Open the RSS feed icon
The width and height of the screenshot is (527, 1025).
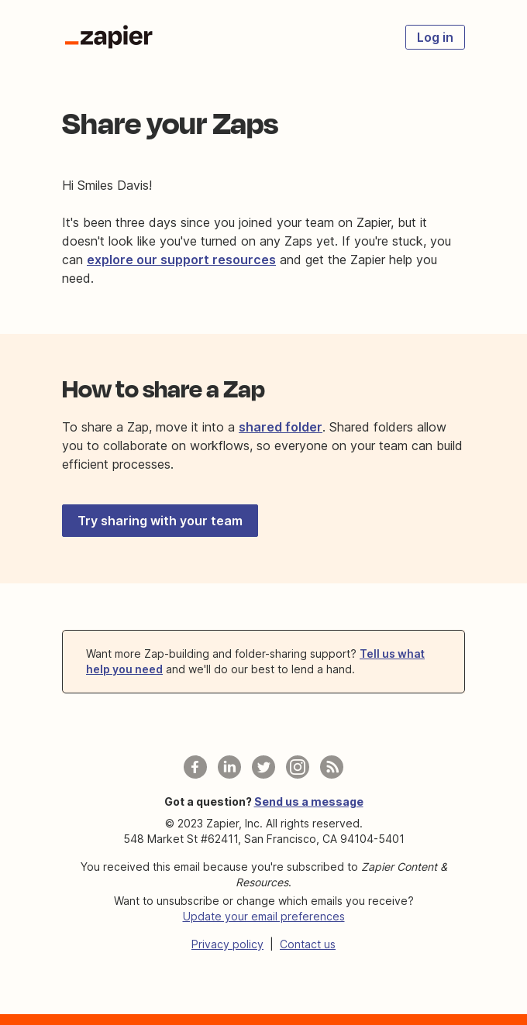[x=331, y=767]
